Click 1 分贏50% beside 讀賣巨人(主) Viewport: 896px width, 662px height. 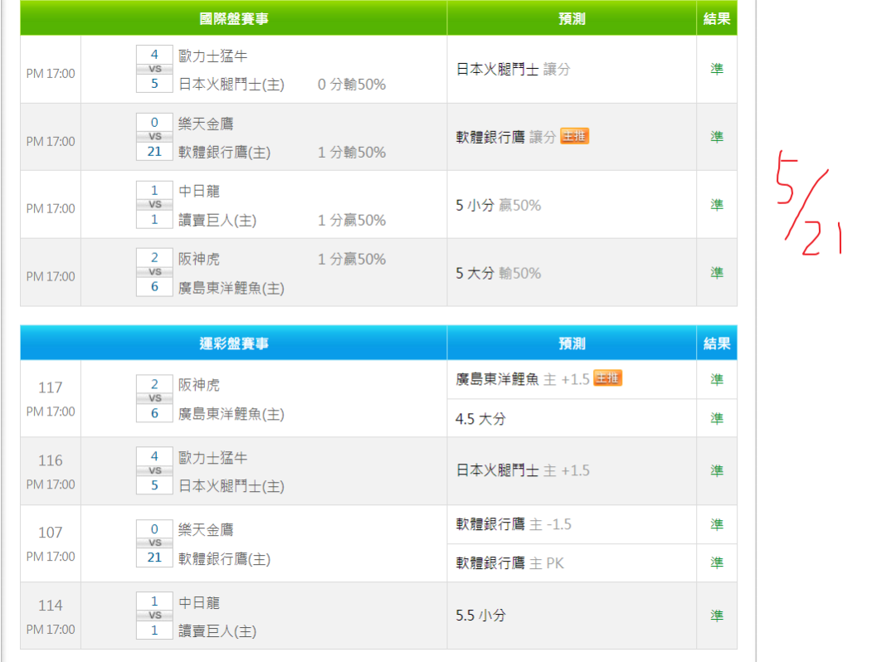click(x=352, y=220)
